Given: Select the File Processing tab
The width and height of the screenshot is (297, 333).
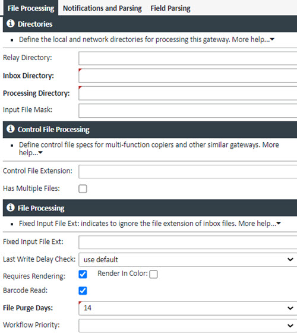Looking at the screenshot, I should [x=31, y=8].
